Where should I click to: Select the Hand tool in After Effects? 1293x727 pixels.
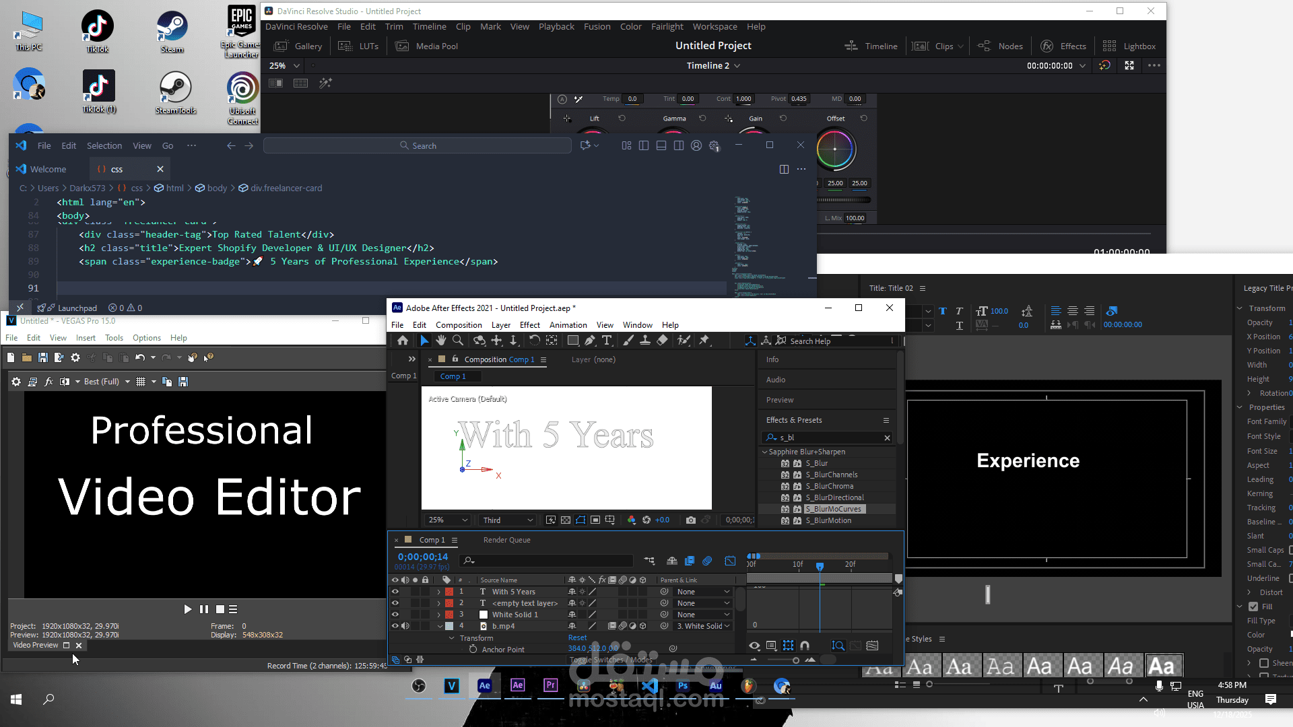click(441, 341)
